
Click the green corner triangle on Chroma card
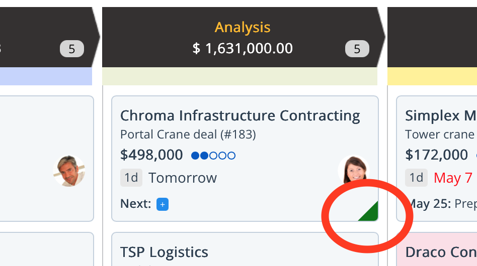[371, 213]
